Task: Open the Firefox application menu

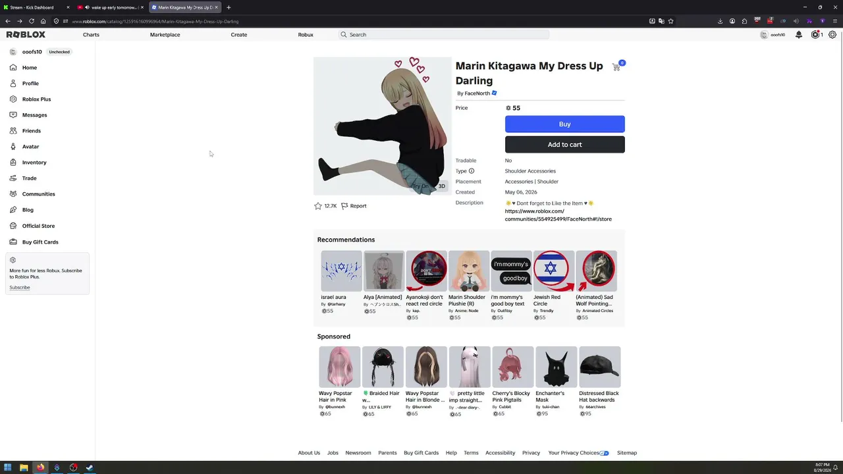Action: coord(834,21)
